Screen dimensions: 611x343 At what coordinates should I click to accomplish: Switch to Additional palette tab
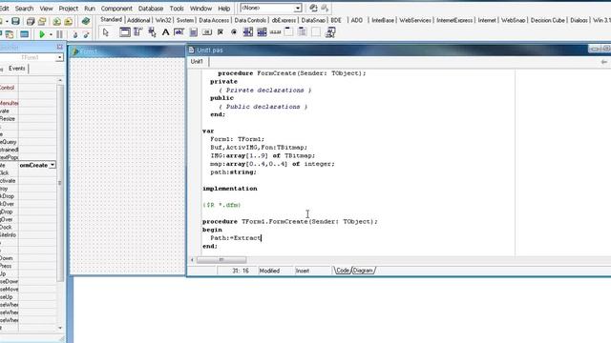[x=138, y=20]
